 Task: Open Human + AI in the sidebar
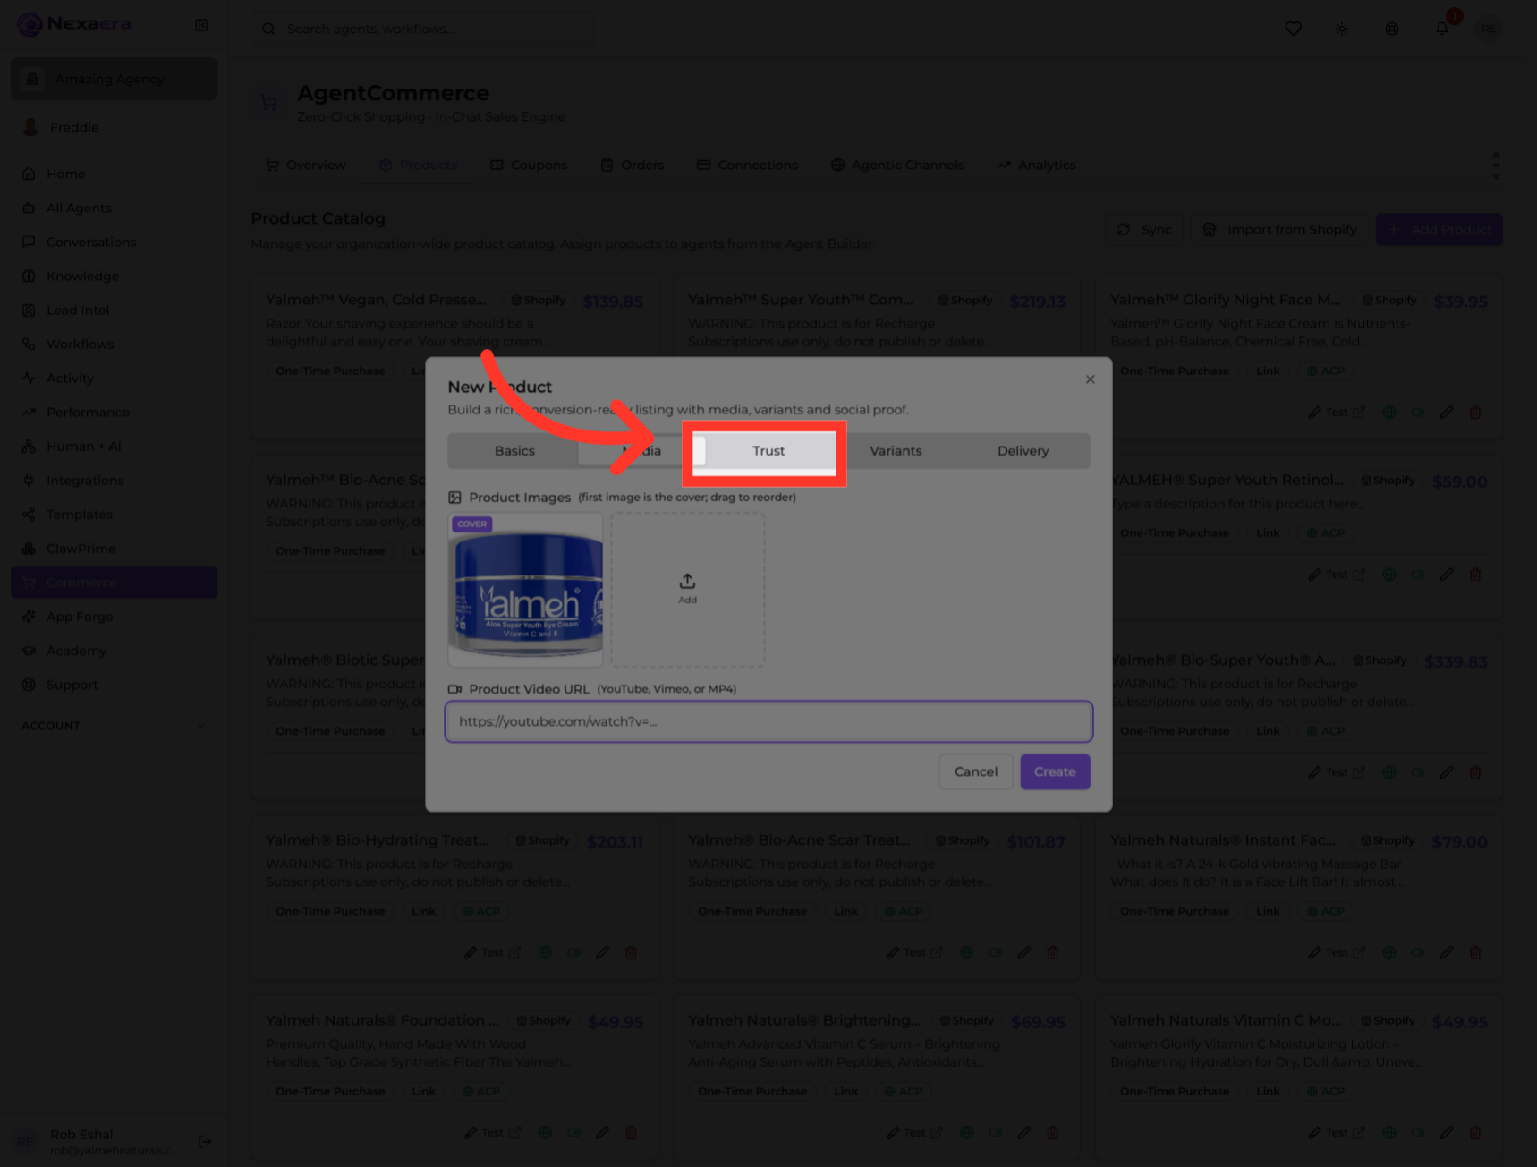[x=114, y=447]
